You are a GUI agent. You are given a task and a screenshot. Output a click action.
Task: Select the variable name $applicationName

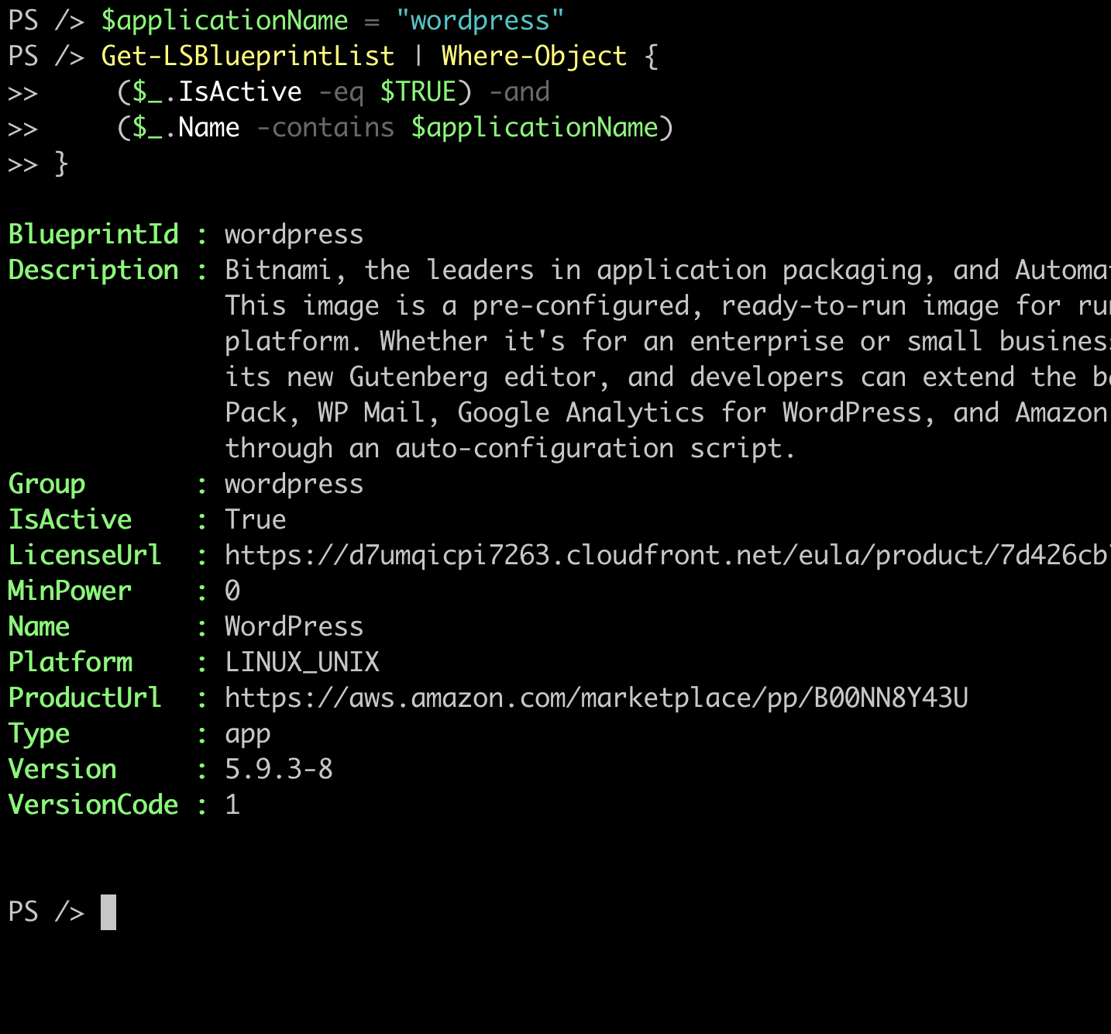coord(225,19)
